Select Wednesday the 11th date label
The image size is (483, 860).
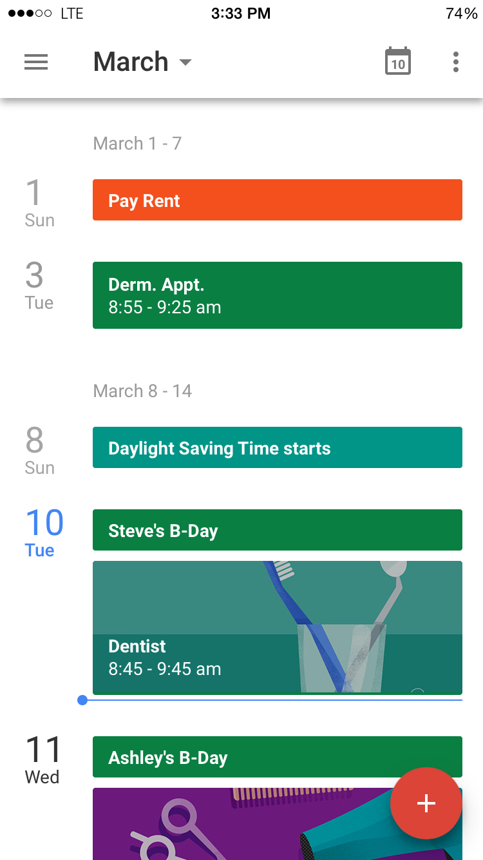[43, 759]
